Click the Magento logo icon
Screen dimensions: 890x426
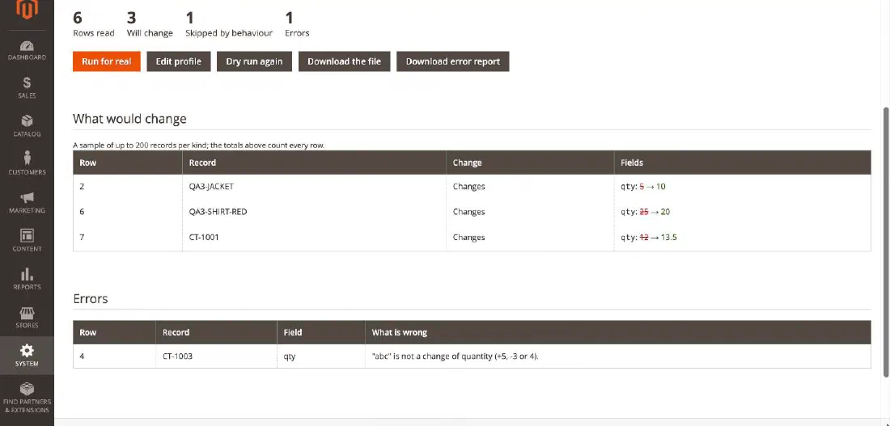tap(27, 9)
